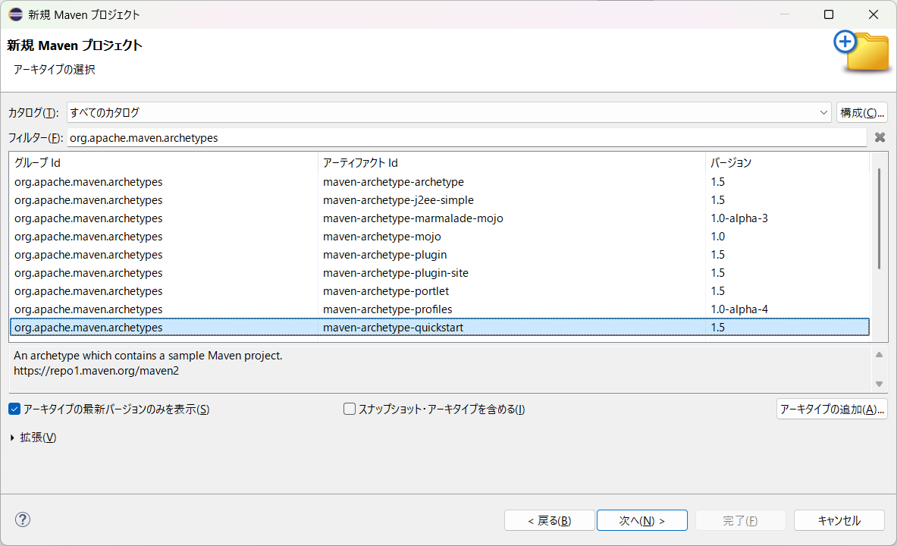Click the new Maven project folder icon
The width and height of the screenshot is (897, 546).
tap(862, 51)
